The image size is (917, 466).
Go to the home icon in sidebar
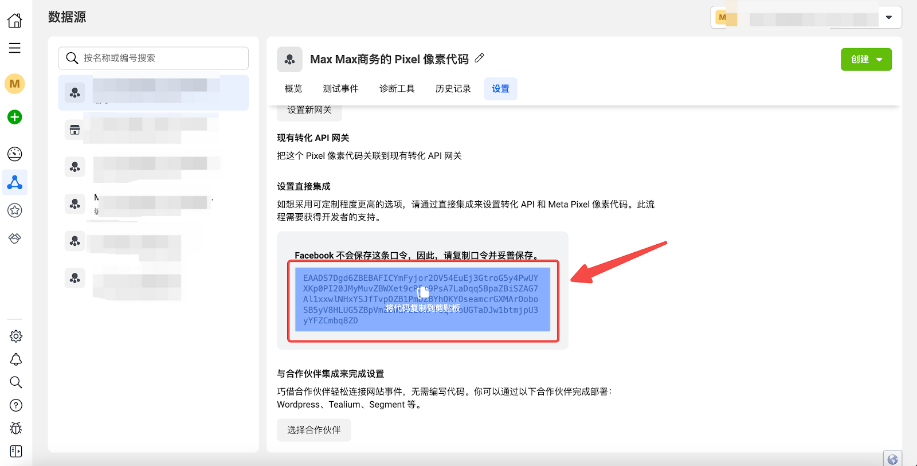coord(15,21)
